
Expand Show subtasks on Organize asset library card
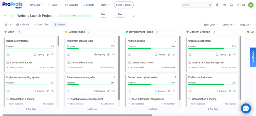pos(196,67)
